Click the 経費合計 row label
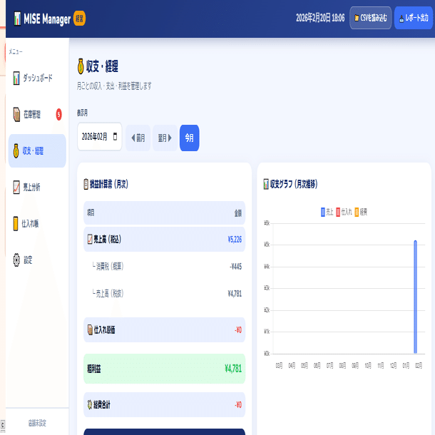This screenshot has height=435, width=435. (101, 405)
